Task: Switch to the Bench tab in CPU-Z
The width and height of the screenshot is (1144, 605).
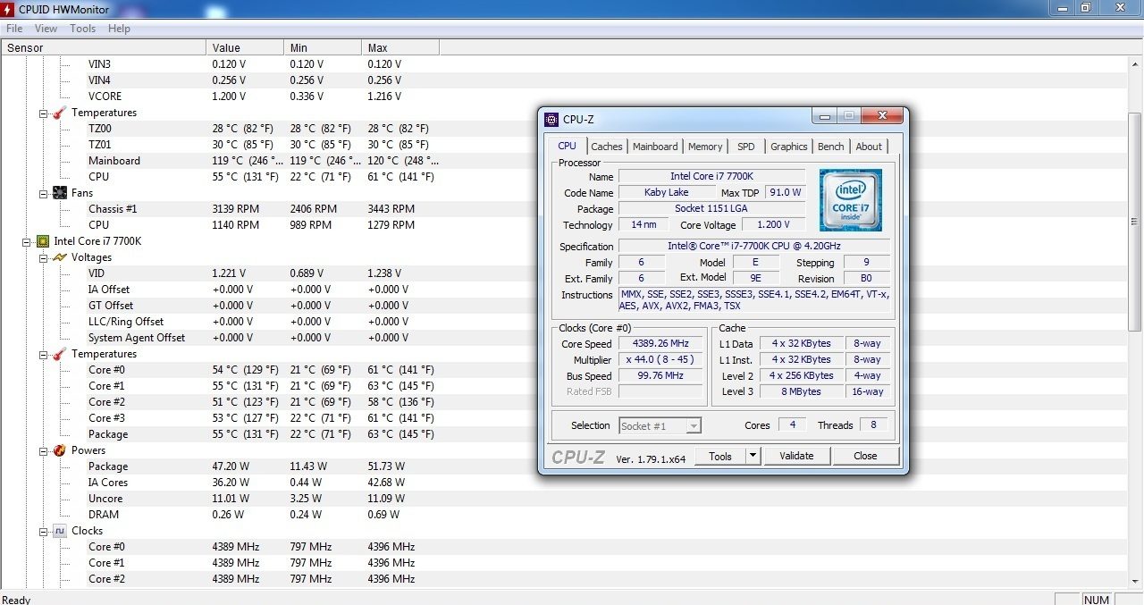Action: tap(830, 147)
